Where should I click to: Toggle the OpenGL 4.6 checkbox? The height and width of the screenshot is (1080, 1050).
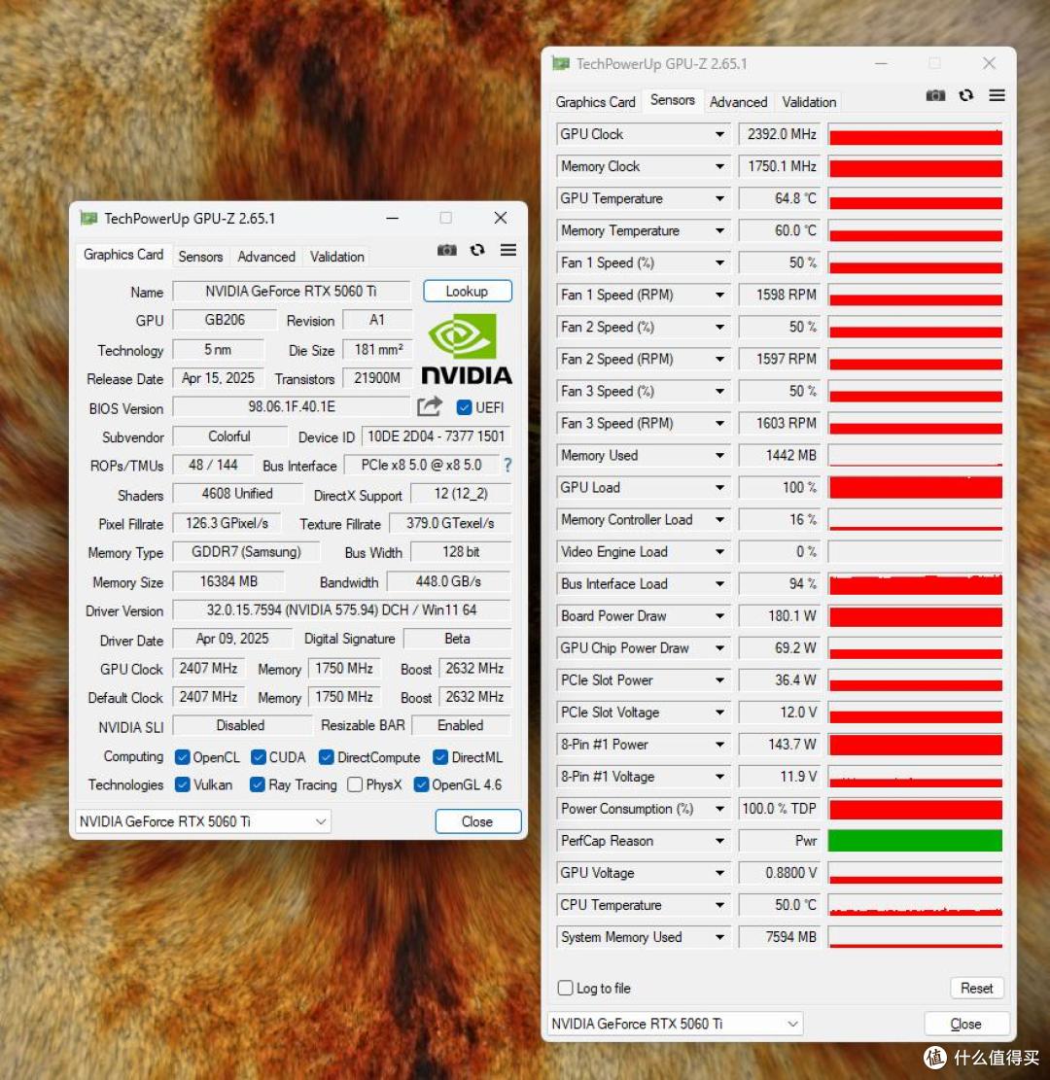pos(421,784)
